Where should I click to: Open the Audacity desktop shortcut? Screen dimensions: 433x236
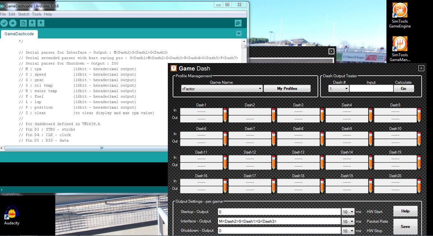click(x=12, y=216)
